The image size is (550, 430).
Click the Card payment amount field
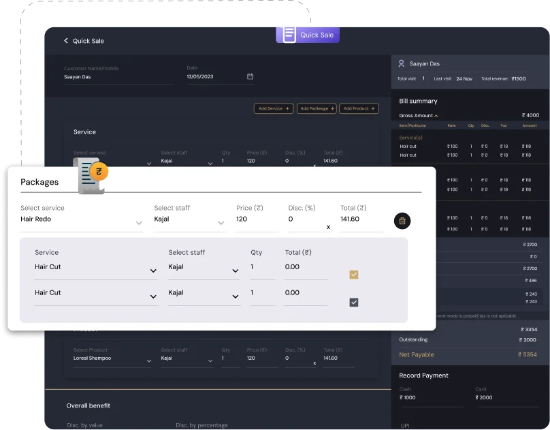click(x=506, y=397)
